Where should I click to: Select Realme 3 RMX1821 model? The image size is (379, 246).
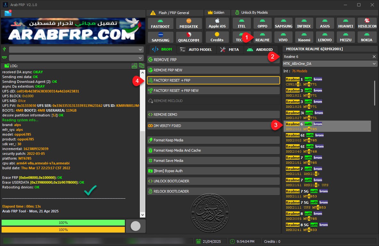[327, 93]
